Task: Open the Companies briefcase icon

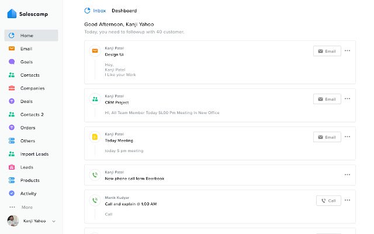Action: 12,88
